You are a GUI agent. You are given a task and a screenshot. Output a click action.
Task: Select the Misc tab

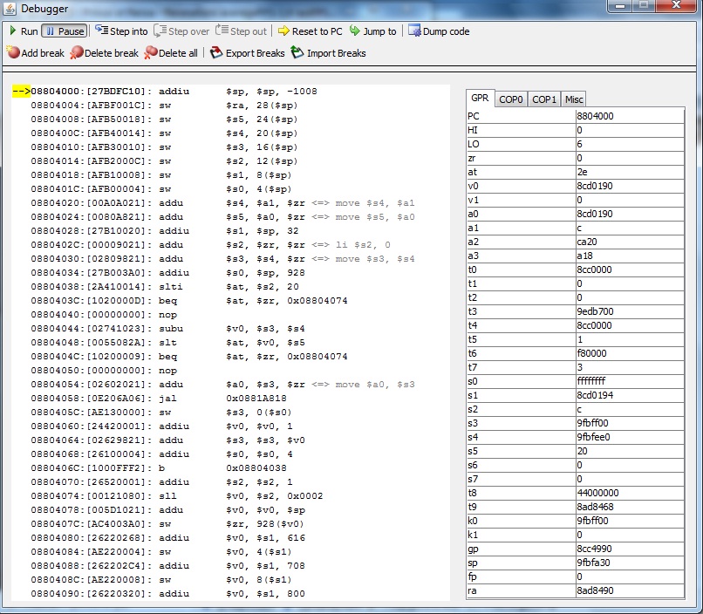[574, 99]
